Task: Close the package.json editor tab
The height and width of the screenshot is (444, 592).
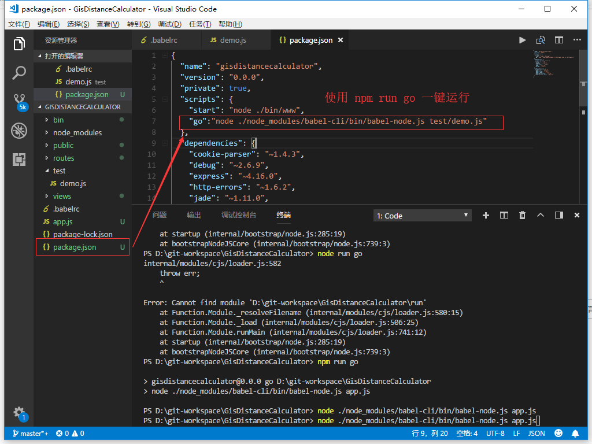Action: 341,40
